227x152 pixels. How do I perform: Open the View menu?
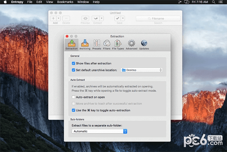pyautogui.click(x=50, y=2)
